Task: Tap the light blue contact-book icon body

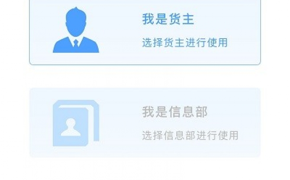Action: (x=71, y=127)
